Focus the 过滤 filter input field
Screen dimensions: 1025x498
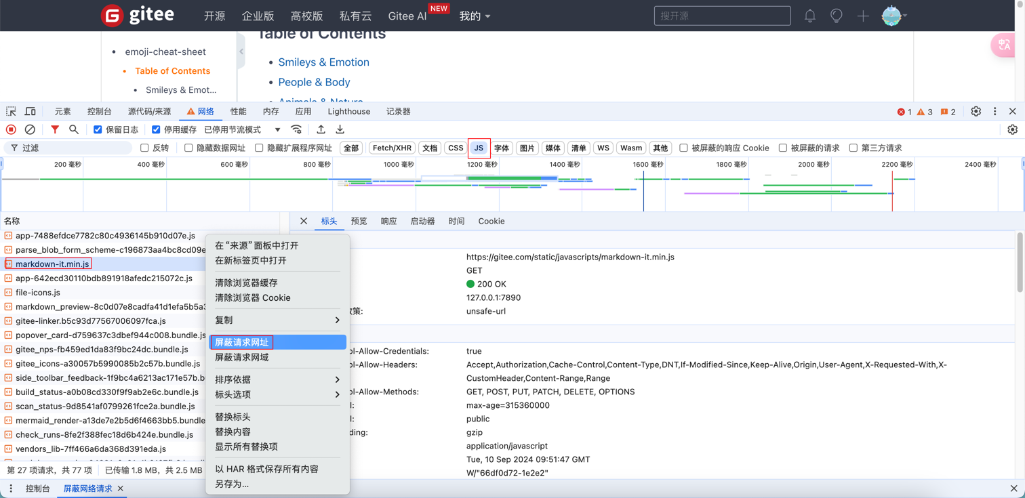click(68, 148)
